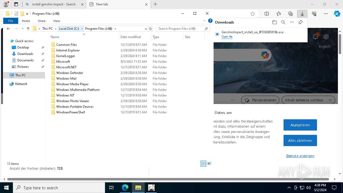Image resolution: width=343 pixels, height=193 pixels.
Task: Open File Explorer from taskbar
Action: coord(138,188)
